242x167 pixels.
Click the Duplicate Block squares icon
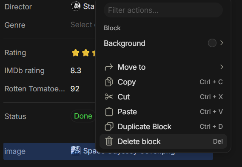109,127
